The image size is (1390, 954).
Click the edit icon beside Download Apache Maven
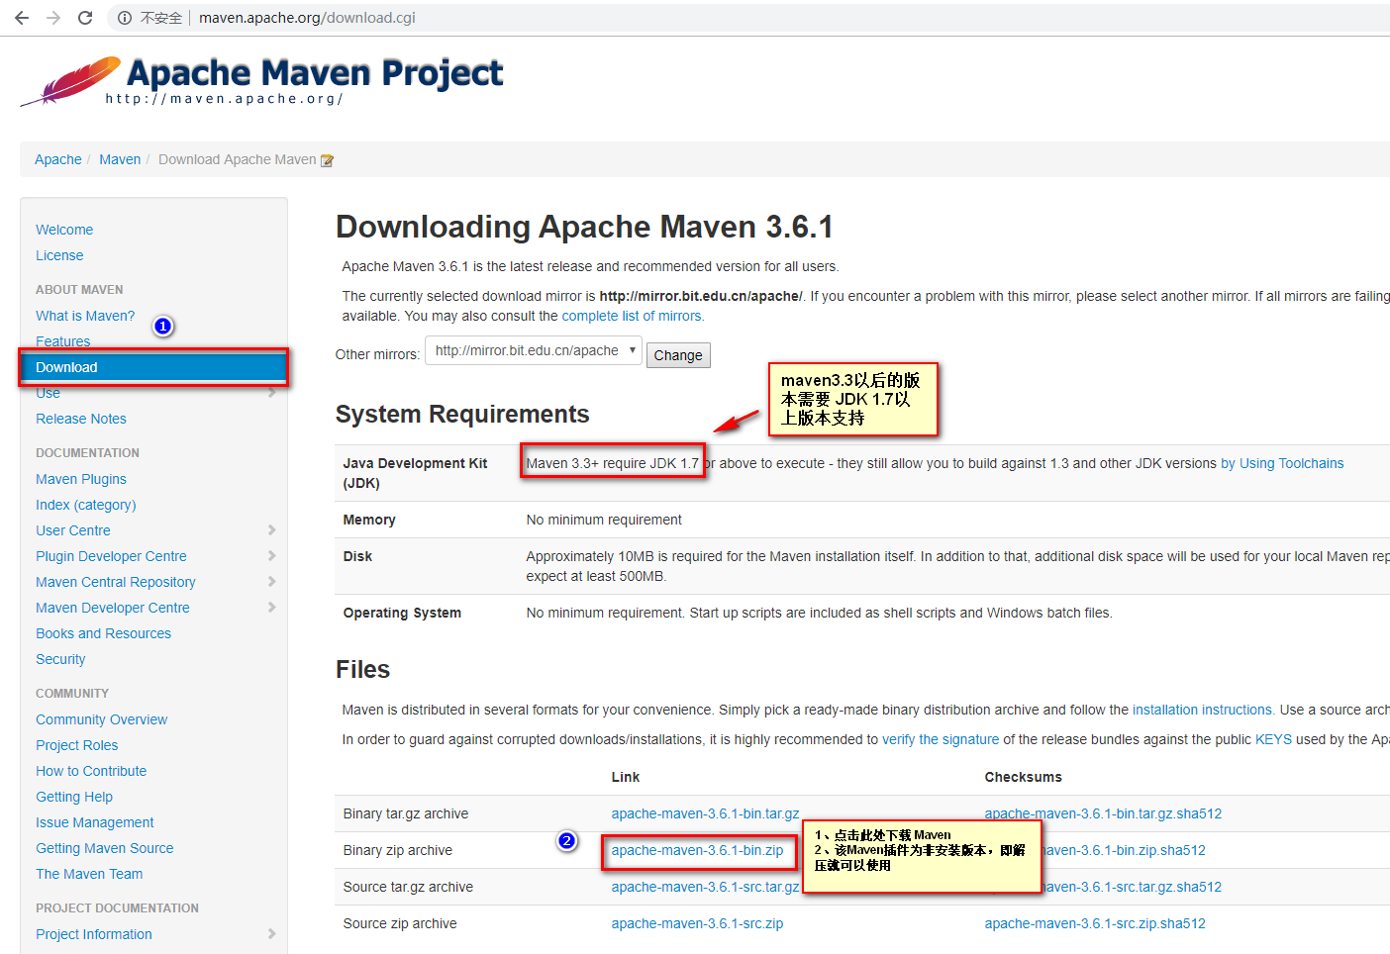point(327,160)
